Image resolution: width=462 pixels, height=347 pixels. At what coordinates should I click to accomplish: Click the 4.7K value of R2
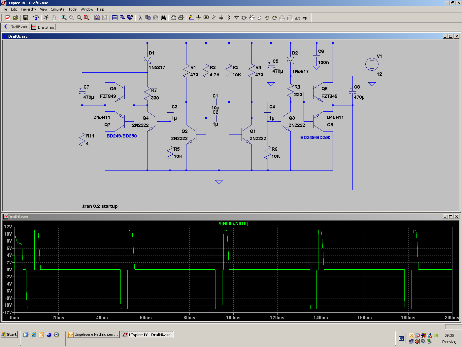point(214,75)
